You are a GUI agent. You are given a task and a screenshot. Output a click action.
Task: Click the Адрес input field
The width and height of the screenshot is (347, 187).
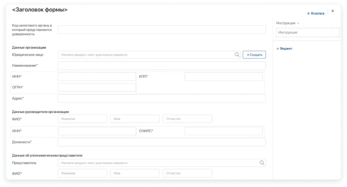tap(161, 98)
